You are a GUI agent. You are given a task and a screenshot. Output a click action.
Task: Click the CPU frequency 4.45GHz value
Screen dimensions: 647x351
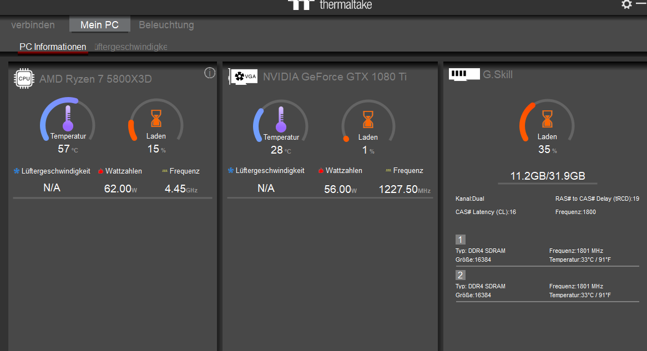point(181,189)
